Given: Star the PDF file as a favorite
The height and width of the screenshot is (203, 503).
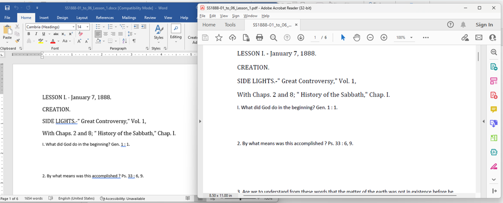Looking at the screenshot, I should pyautogui.click(x=219, y=38).
